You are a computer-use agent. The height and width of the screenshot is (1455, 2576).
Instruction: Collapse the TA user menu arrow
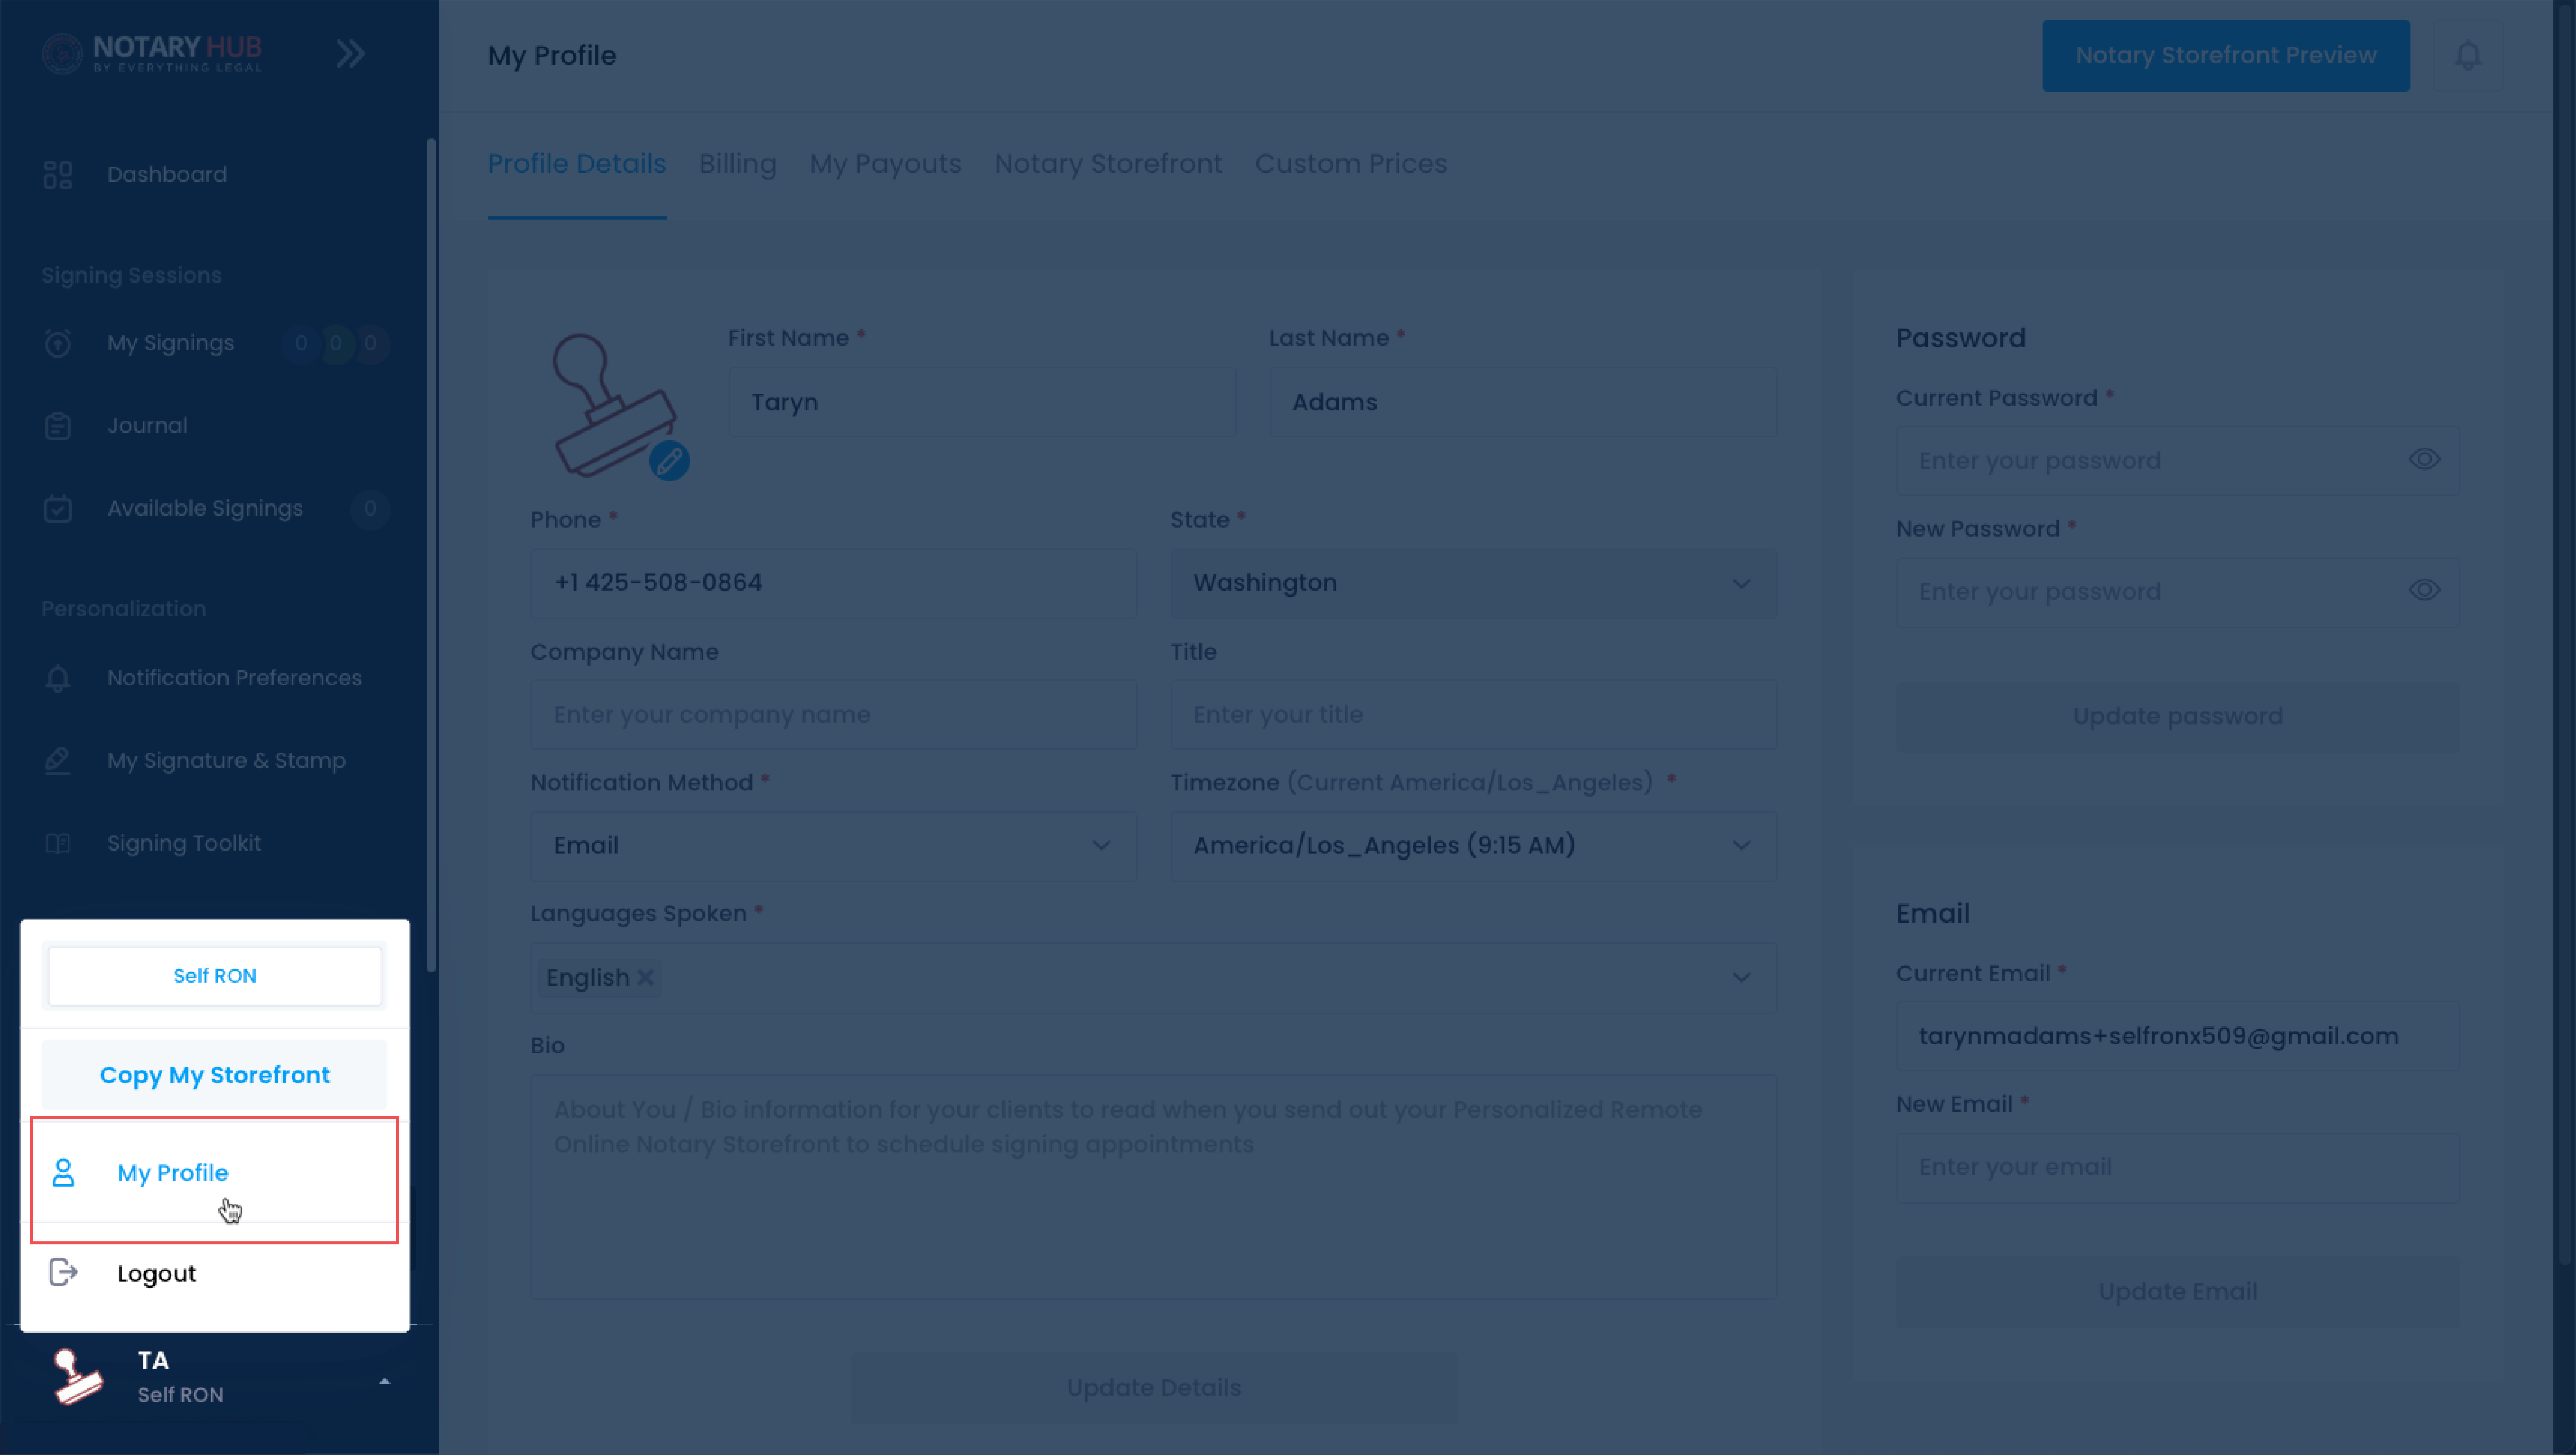[x=384, y=1381]
